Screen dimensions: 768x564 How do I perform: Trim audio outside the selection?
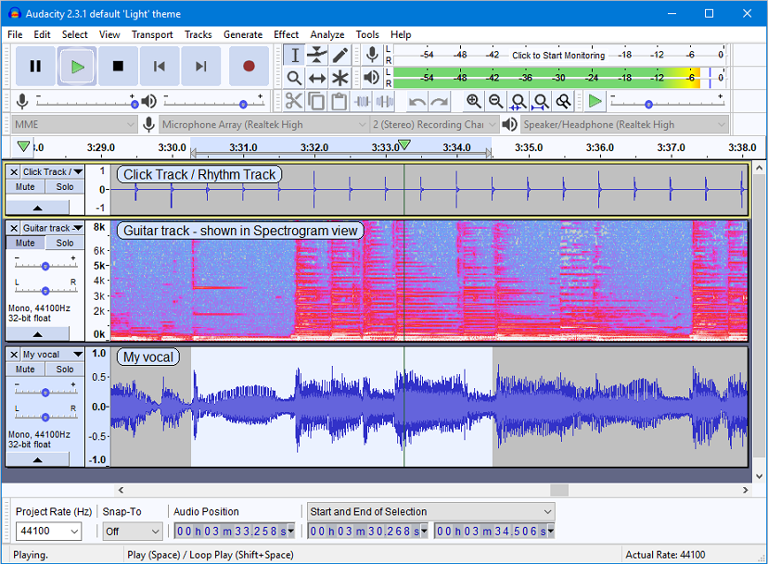click(x=360, y=101)
